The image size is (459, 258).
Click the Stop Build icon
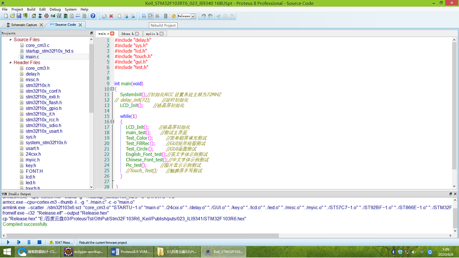157,16
